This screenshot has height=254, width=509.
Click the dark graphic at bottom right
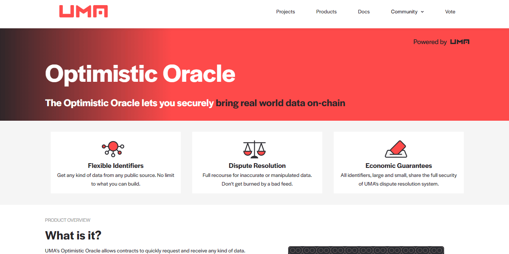point(366,250)
